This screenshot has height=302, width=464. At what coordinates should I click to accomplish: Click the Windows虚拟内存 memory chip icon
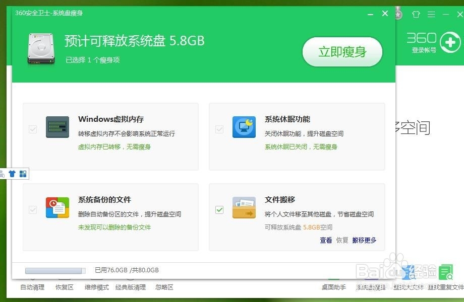[x=57, y=127]
